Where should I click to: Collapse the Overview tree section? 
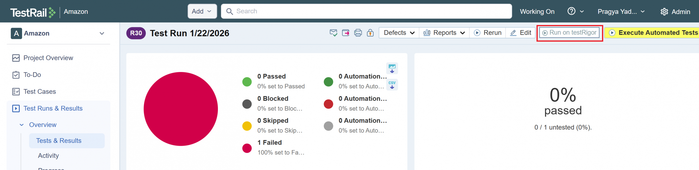coord(22,125)
